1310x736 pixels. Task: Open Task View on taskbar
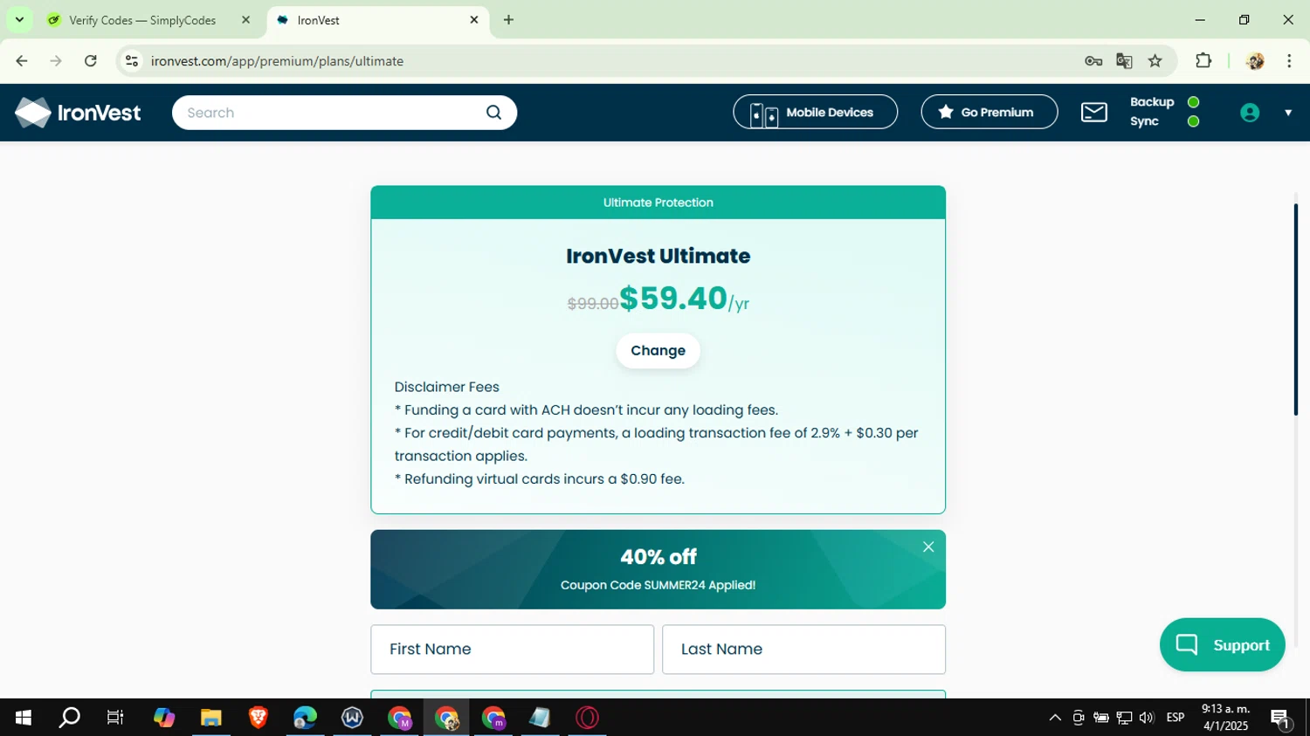(x=115, y=718)
